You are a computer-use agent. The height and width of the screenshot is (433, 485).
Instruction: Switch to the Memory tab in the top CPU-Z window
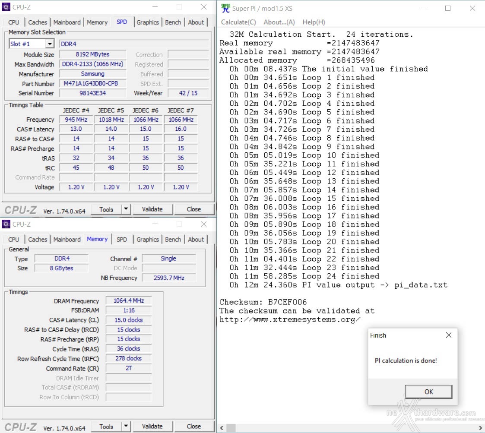[x=97, y=22]
